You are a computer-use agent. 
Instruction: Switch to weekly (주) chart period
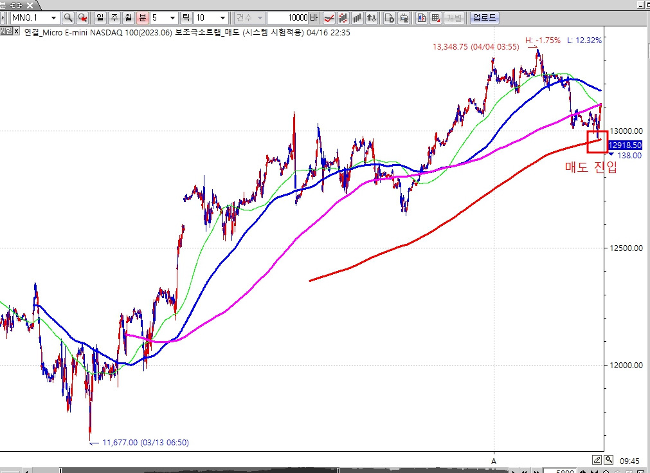coord(114,18)
